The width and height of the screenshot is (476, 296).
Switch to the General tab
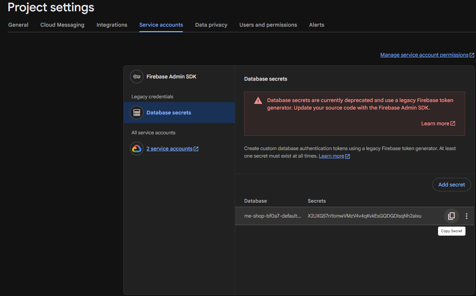18,25
